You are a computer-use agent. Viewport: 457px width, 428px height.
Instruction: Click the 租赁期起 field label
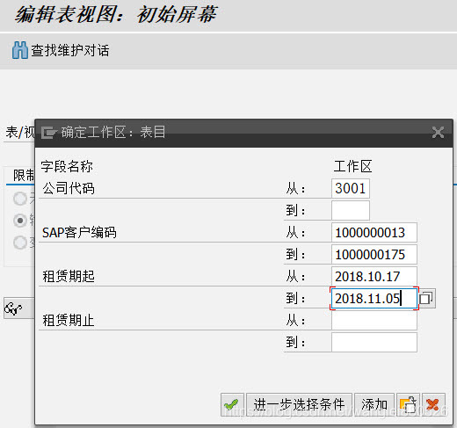[69, 277]
